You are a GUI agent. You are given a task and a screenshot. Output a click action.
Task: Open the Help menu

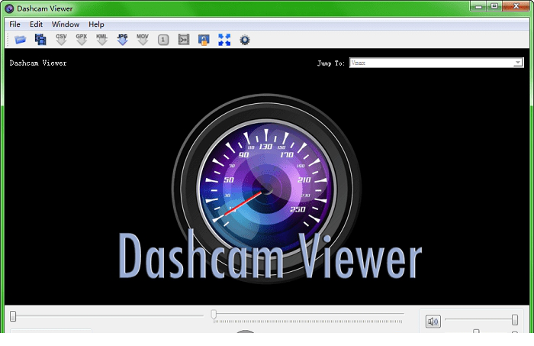pos(96,24)
